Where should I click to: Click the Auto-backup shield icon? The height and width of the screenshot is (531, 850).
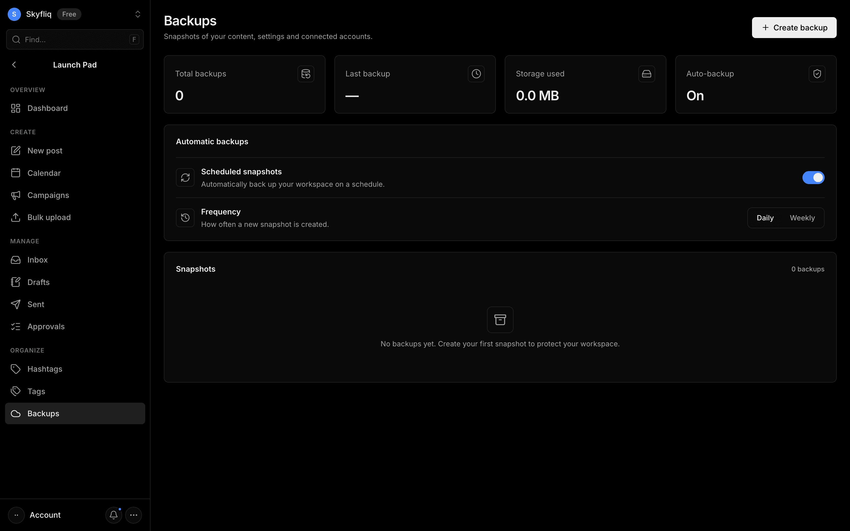817,74
